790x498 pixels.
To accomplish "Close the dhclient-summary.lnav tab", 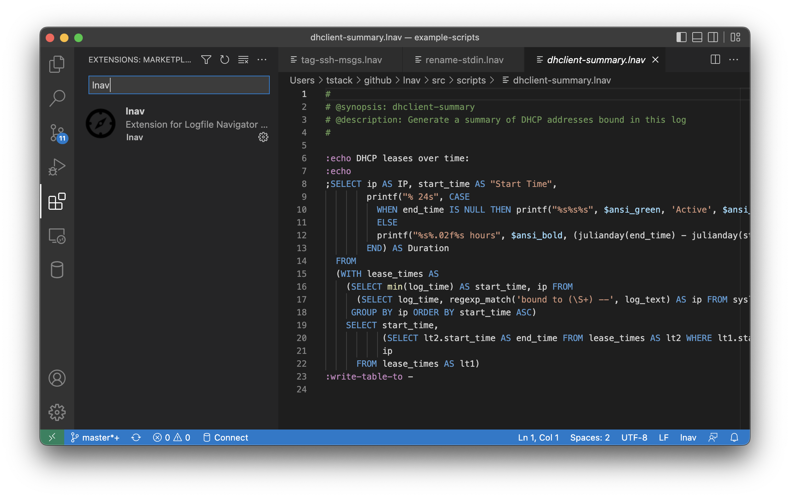I will pos(655,60).
